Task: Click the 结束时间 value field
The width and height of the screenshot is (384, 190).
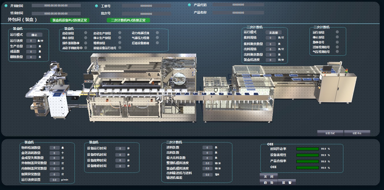Action: click(x=56, y=14)
